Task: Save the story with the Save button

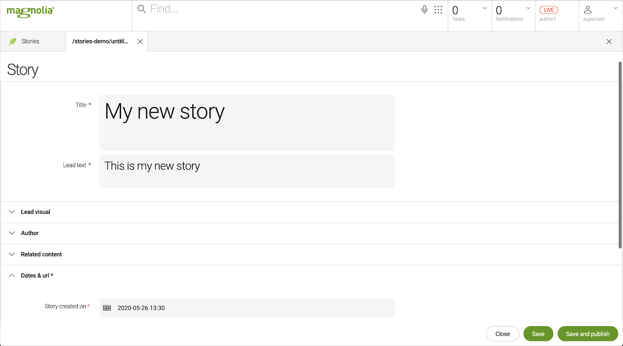Action: tap(538, 334)
